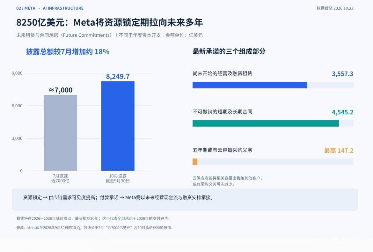Click the 最高 147.2 value label

click(339, 150)
